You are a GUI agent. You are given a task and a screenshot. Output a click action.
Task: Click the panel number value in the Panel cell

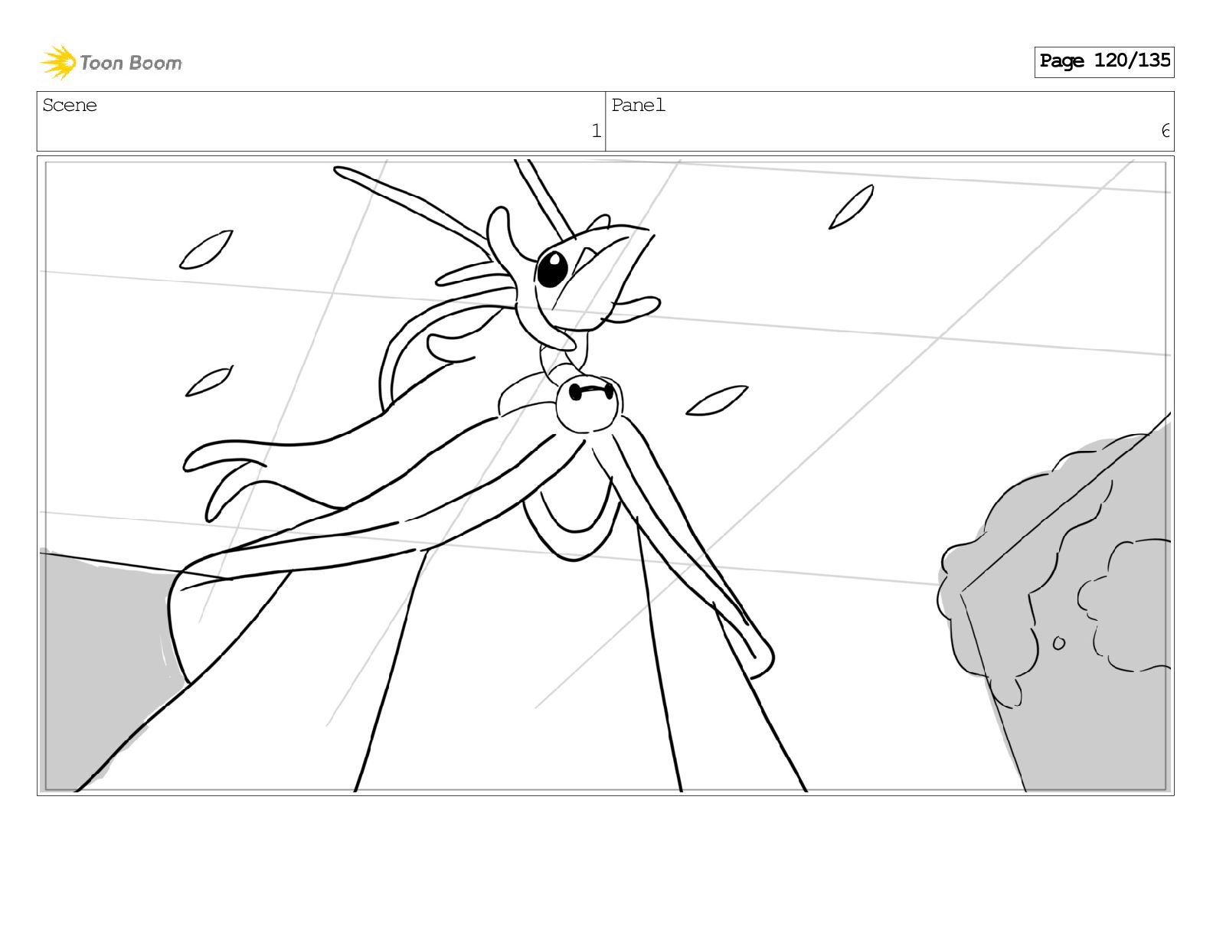[x=1165, y=131]
